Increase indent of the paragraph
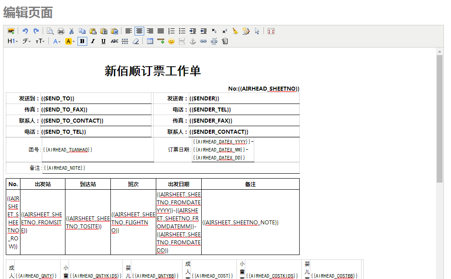 pyautogui.click(x=193, y=31)
